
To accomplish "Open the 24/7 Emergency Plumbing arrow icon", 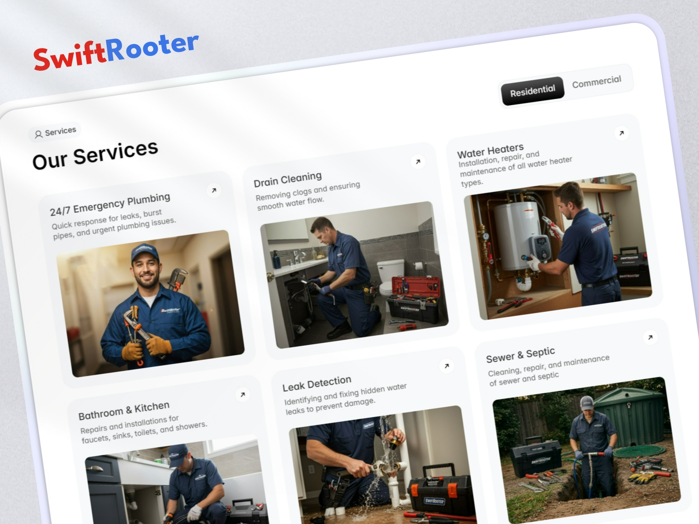I will pos(214,190).
